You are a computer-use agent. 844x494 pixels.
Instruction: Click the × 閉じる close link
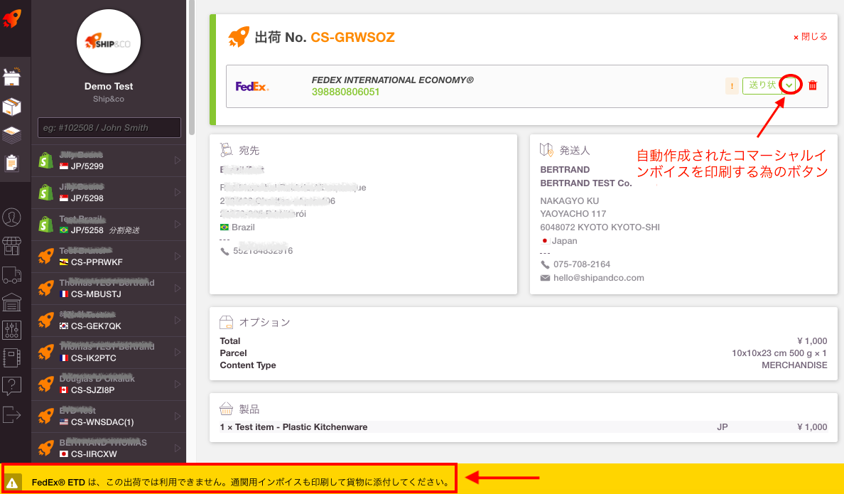tap(810, 36)
